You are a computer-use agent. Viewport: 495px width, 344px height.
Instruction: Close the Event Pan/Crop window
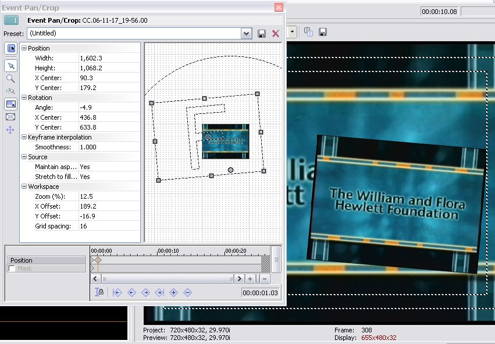[279, 7]
